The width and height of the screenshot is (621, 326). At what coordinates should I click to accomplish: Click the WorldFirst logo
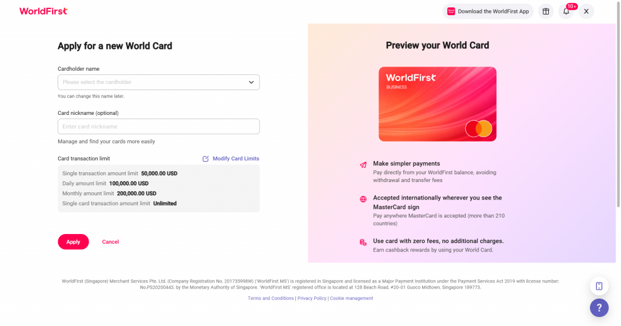tap(43, 11)
